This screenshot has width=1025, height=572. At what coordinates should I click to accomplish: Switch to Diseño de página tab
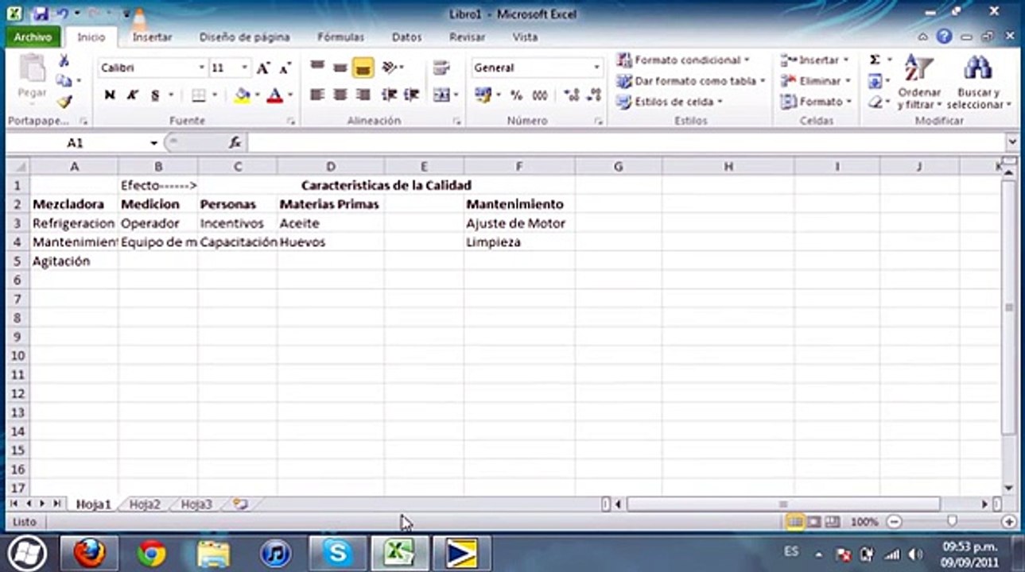tap(244, 37)
